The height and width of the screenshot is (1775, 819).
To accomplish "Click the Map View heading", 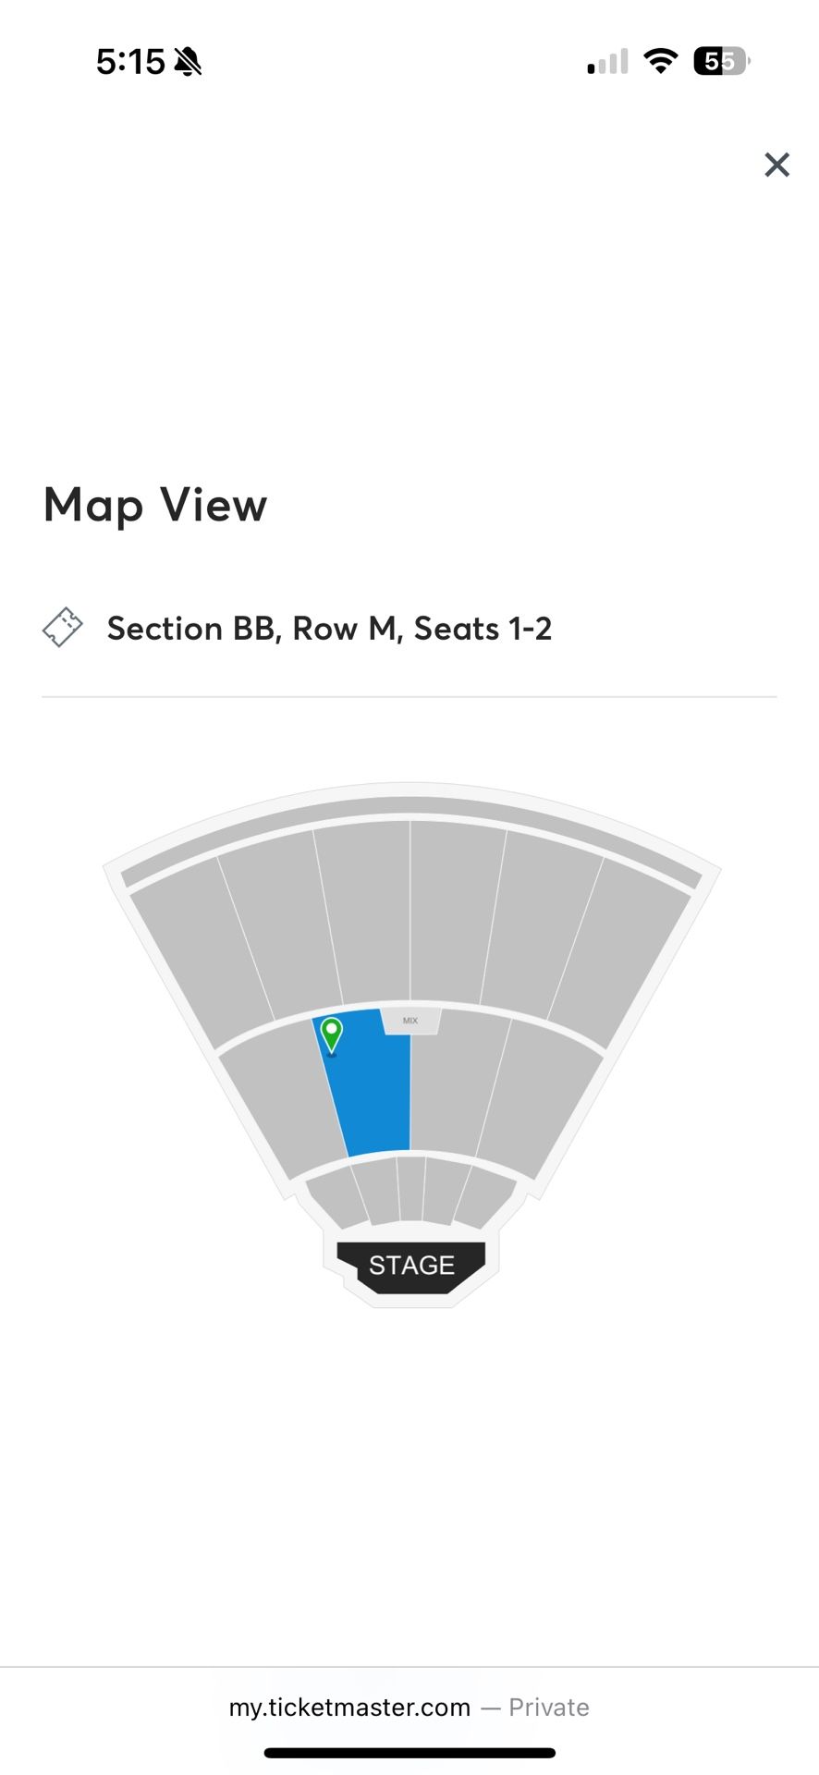I will pyautogui.click(x=155, y=506).
